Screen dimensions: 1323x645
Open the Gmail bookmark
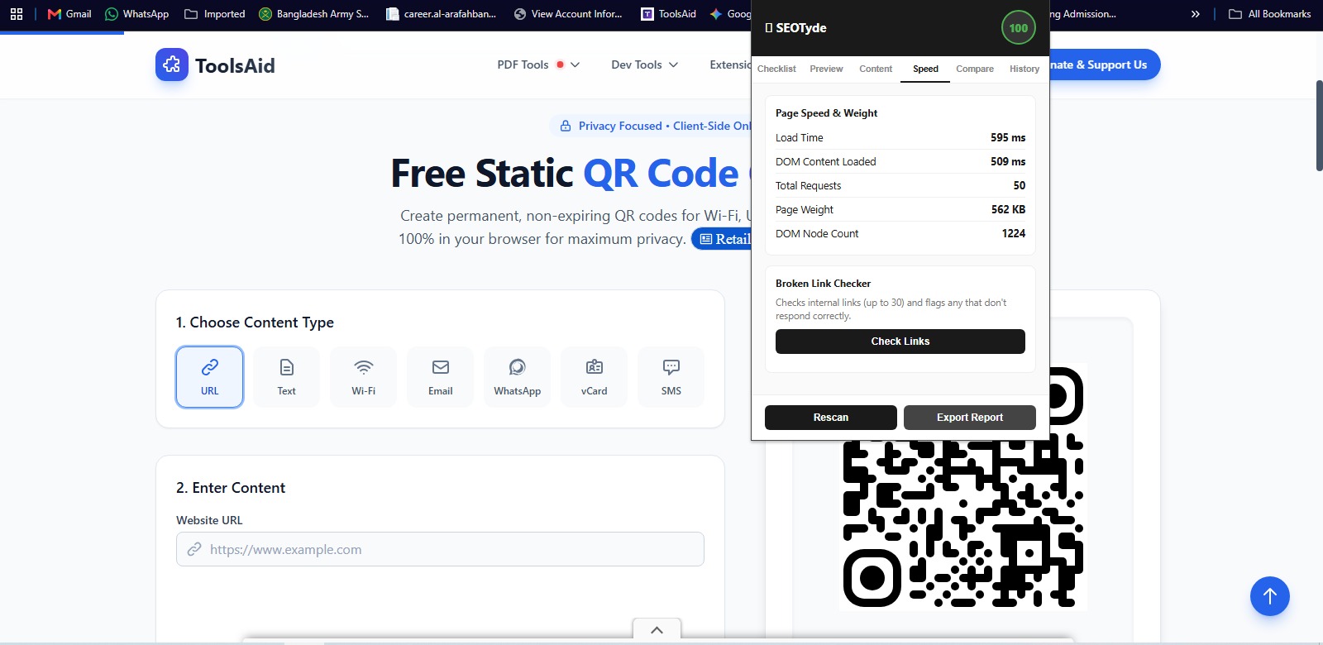(x=69, y=14)
